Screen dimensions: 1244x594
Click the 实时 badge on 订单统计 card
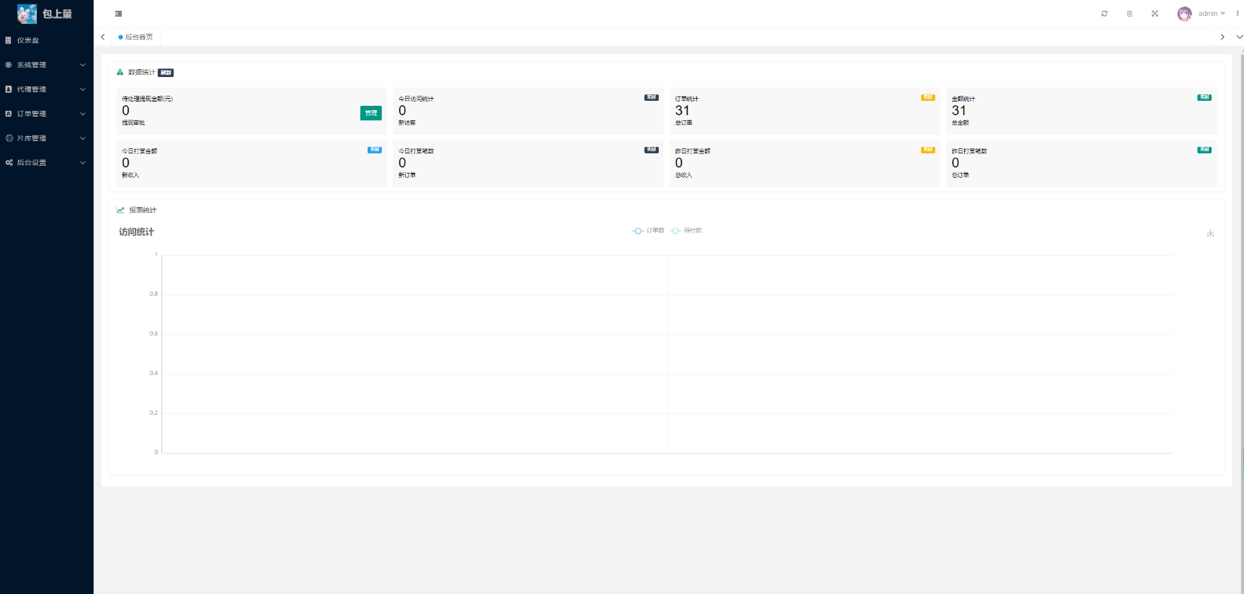(928, 97)
